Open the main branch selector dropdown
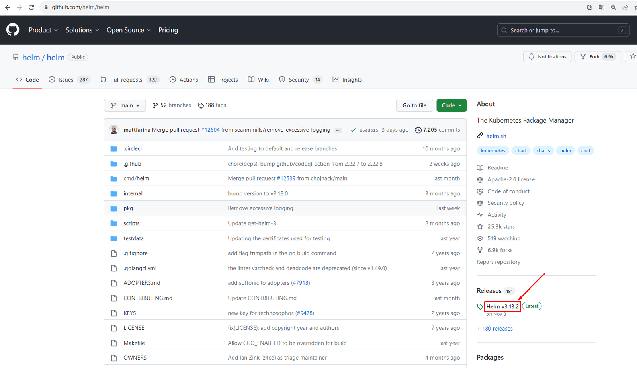The width and height of the screenshot is (637, 368). (x=125, y=105)
